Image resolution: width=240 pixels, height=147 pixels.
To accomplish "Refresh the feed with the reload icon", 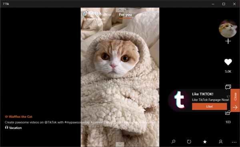I will coord(189,142).
